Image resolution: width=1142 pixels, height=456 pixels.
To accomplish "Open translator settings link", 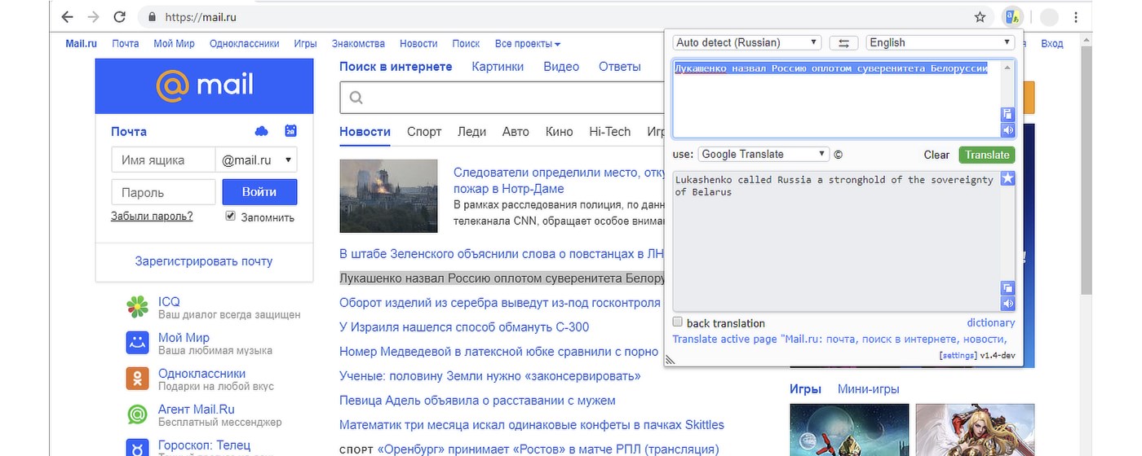I will click(x=958, y=355).
